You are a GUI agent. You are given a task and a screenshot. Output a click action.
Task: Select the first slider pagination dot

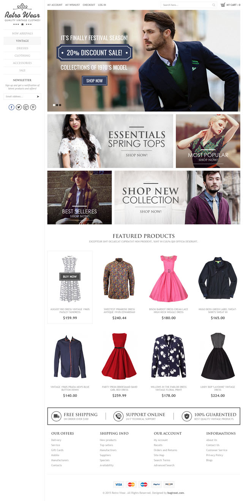point(54,105)
